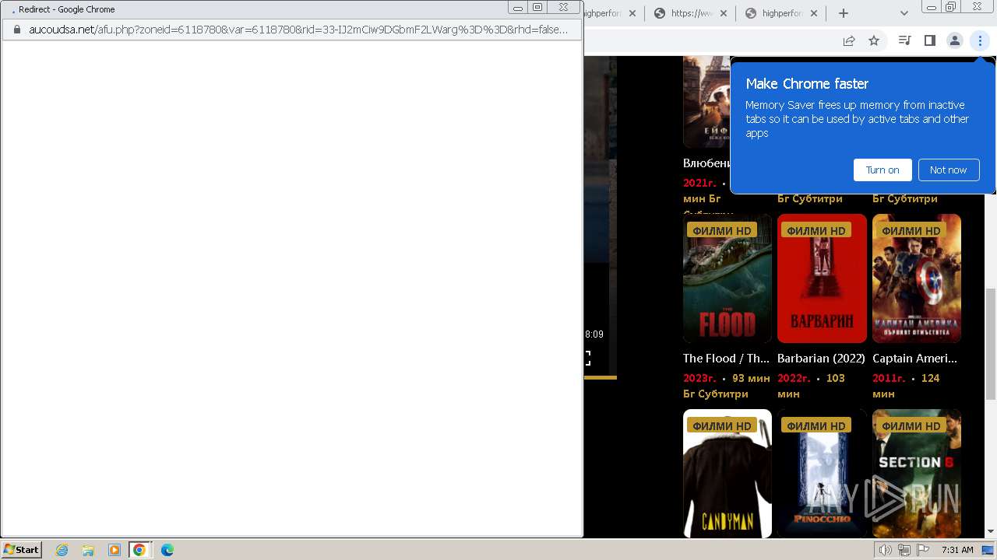Image resolution: width=997 pixels, height=560 pixels.
Task: Open Windows Explorer from the taskbar
Action: point(88,550)
